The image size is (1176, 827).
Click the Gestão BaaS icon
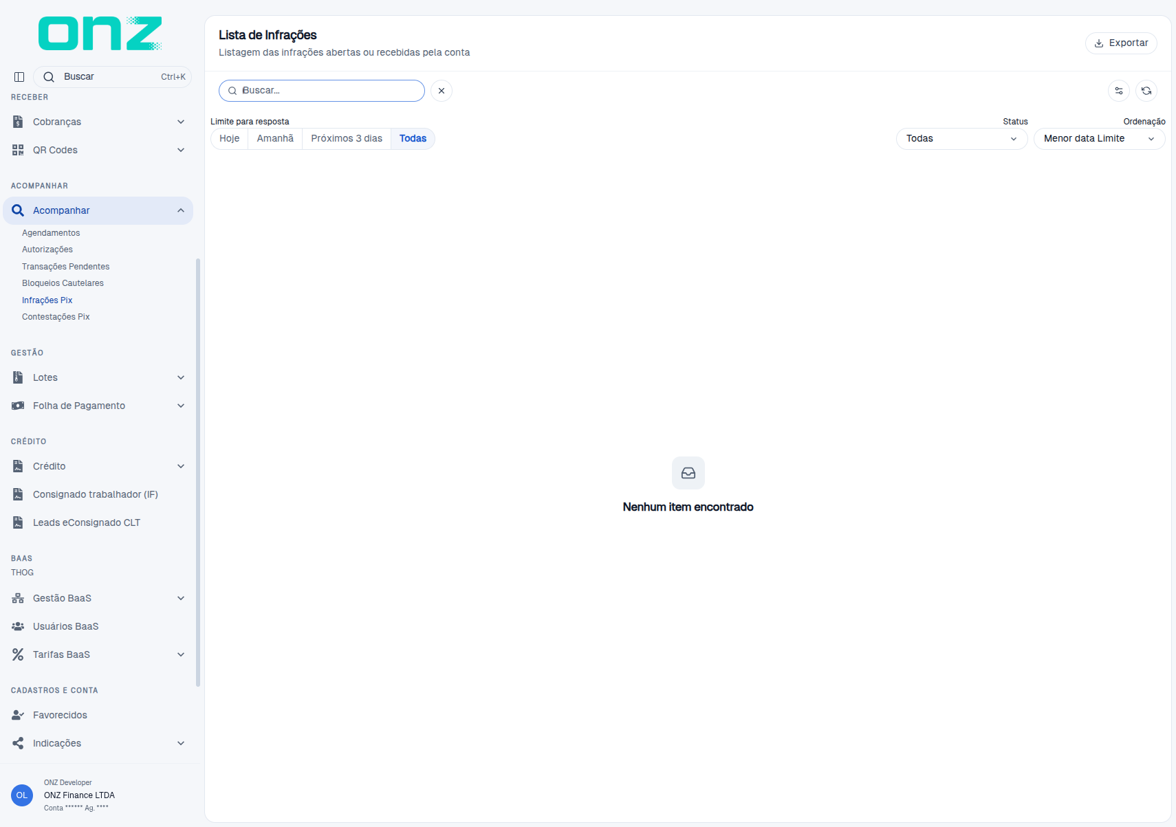[18, 598]
